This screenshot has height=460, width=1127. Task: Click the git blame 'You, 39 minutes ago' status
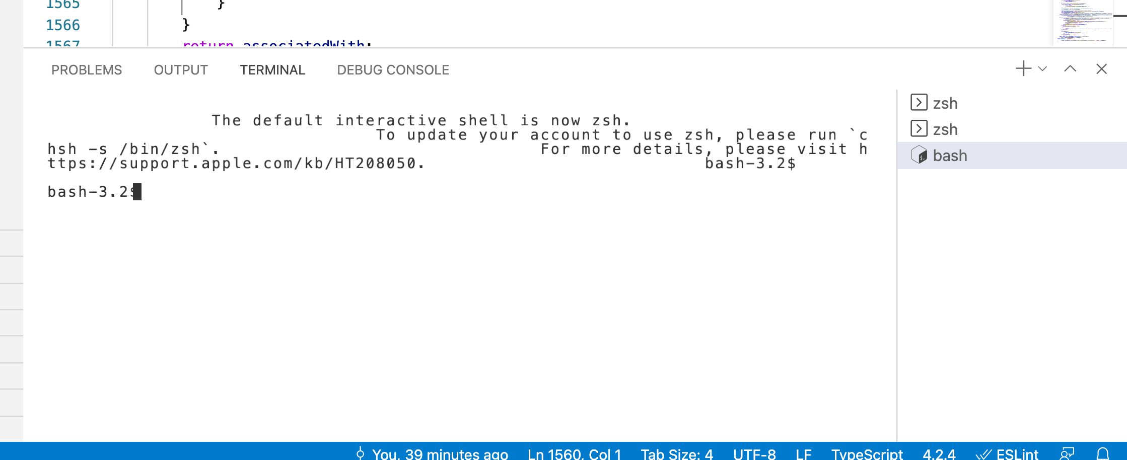[x=432, y=454]
